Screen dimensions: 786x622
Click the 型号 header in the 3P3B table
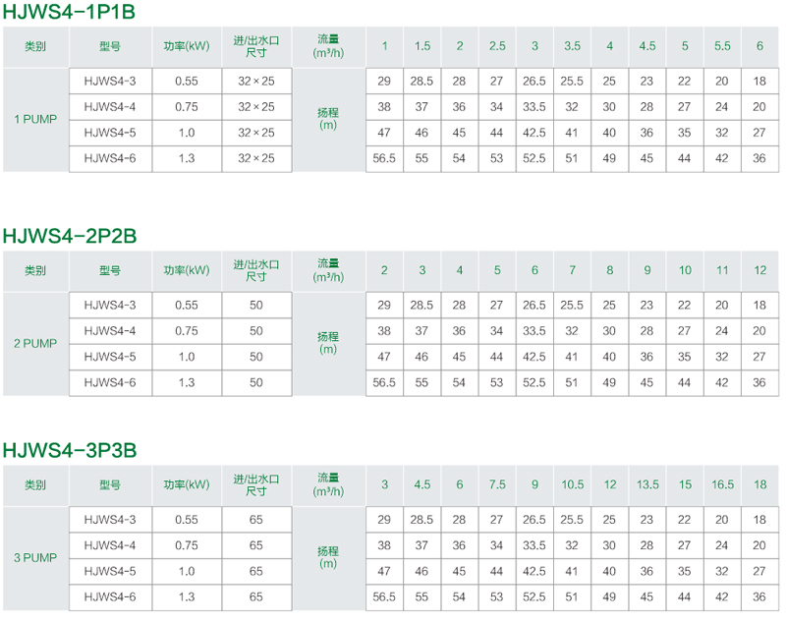[110, 484]
